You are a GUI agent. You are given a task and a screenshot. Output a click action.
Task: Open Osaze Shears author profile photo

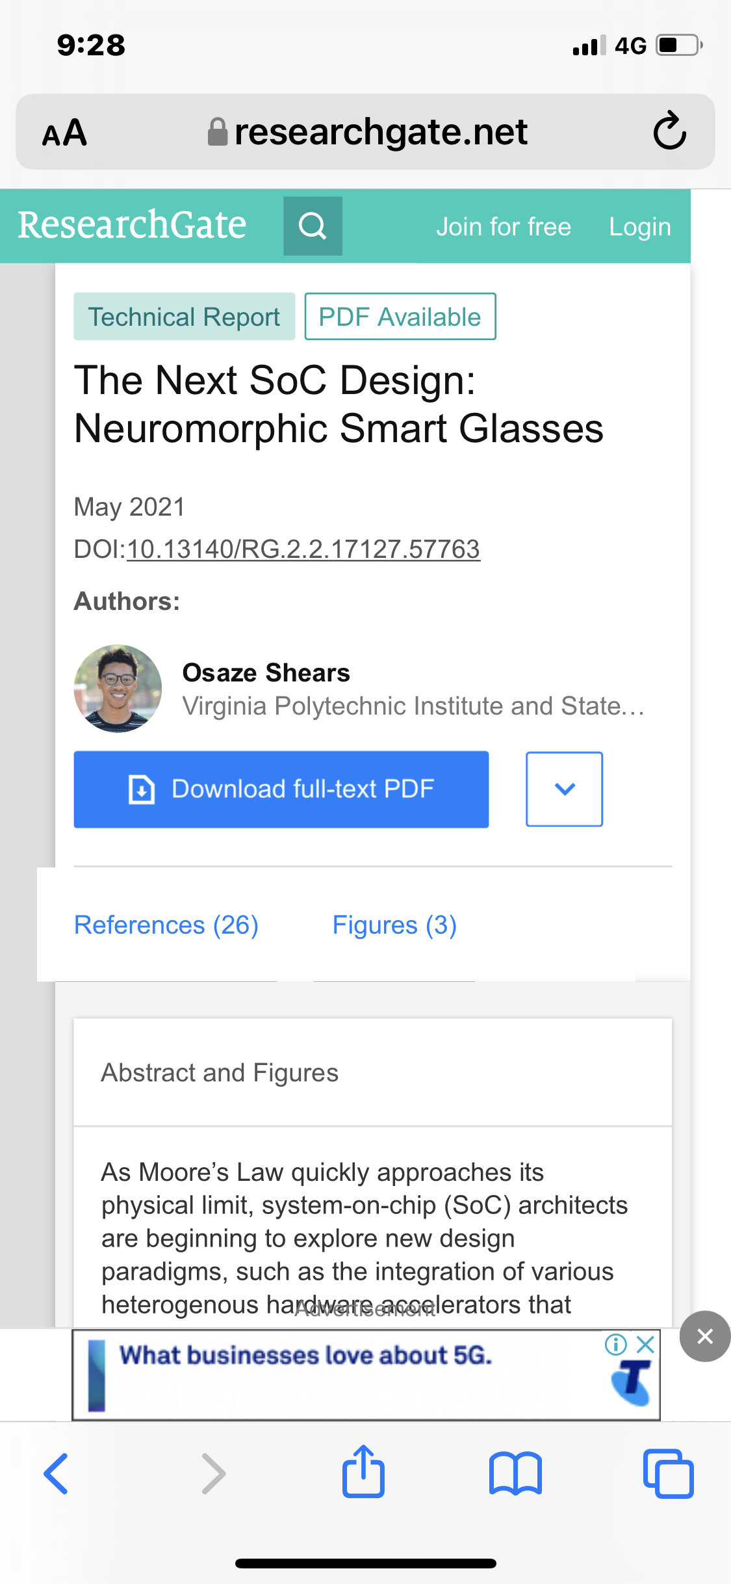[x=118, y=689]
